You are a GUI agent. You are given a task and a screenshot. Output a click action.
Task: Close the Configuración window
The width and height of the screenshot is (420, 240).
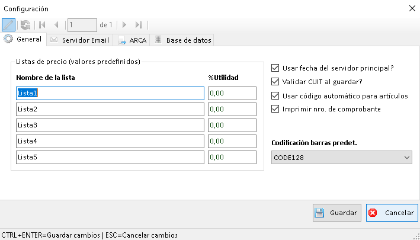tap(412, 9)
